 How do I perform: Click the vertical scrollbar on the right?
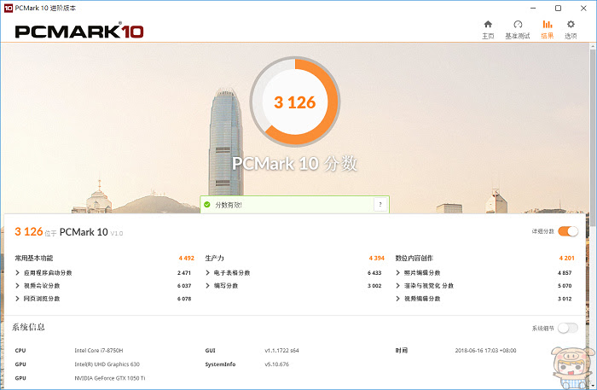pos(593,137)
